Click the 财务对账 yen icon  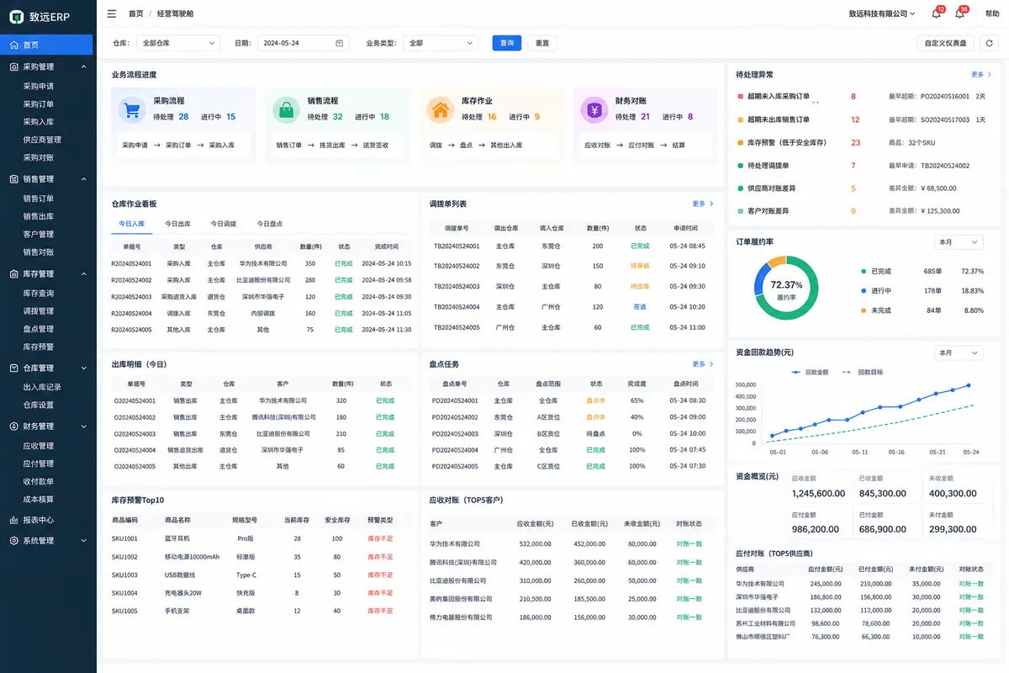[x=594, y=109]
